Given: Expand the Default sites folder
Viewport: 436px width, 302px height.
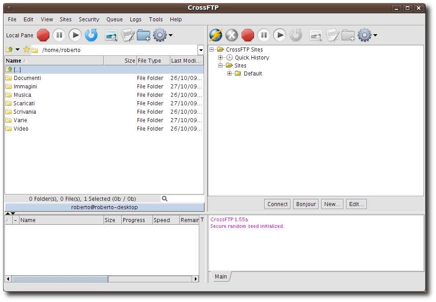Looking at the screenshot, I should [230, 74].
